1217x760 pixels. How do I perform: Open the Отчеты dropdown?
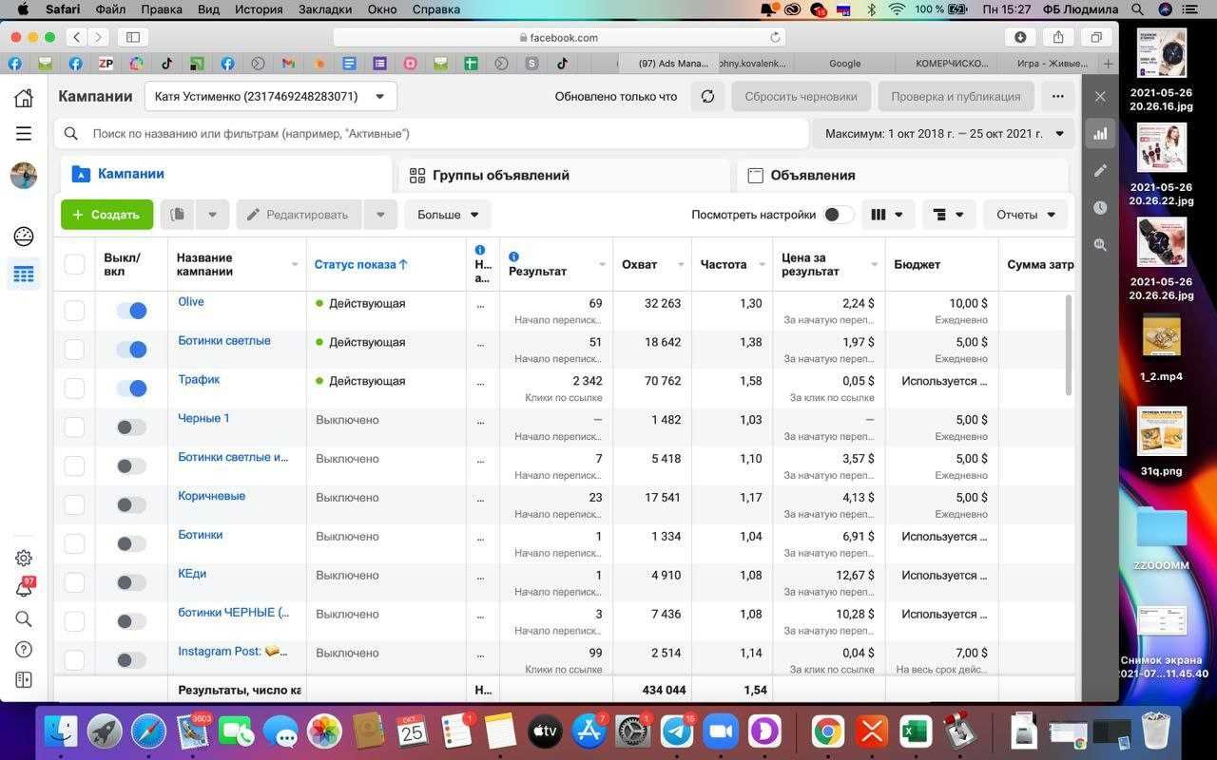click(x=1025, y=215)
